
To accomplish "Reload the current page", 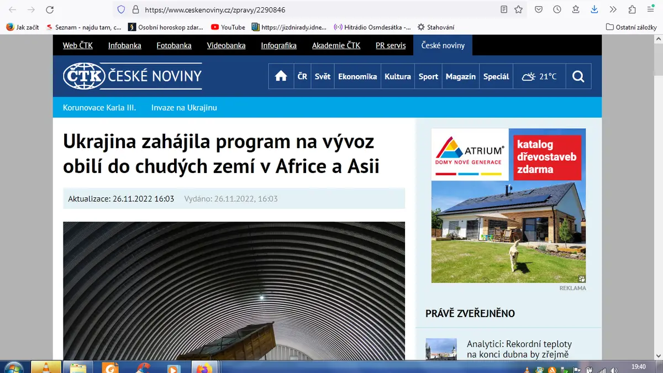I will (x=50, y=9).
